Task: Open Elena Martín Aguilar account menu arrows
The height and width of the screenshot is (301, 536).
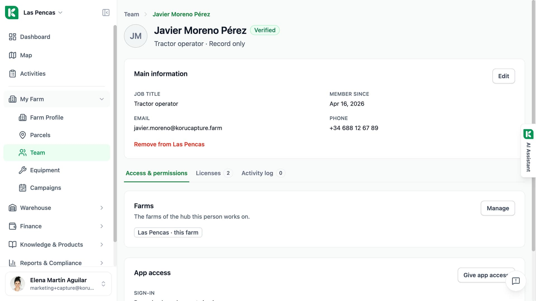Action: coord(103,284)
